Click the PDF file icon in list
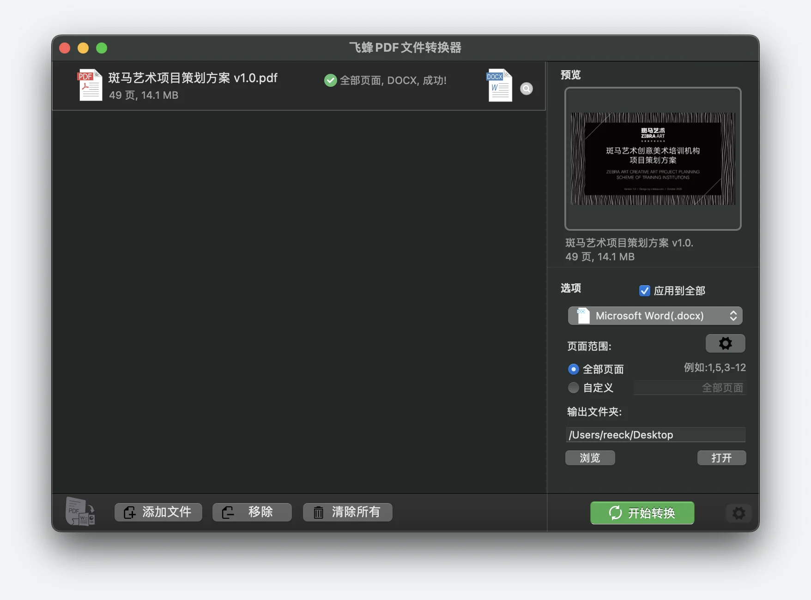 [x=90, y=85]
